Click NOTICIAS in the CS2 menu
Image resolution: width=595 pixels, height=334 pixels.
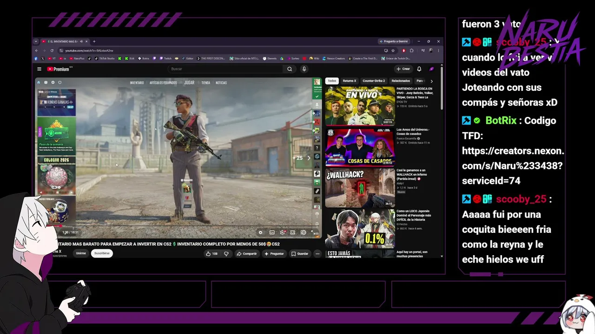tap(221, 83)
